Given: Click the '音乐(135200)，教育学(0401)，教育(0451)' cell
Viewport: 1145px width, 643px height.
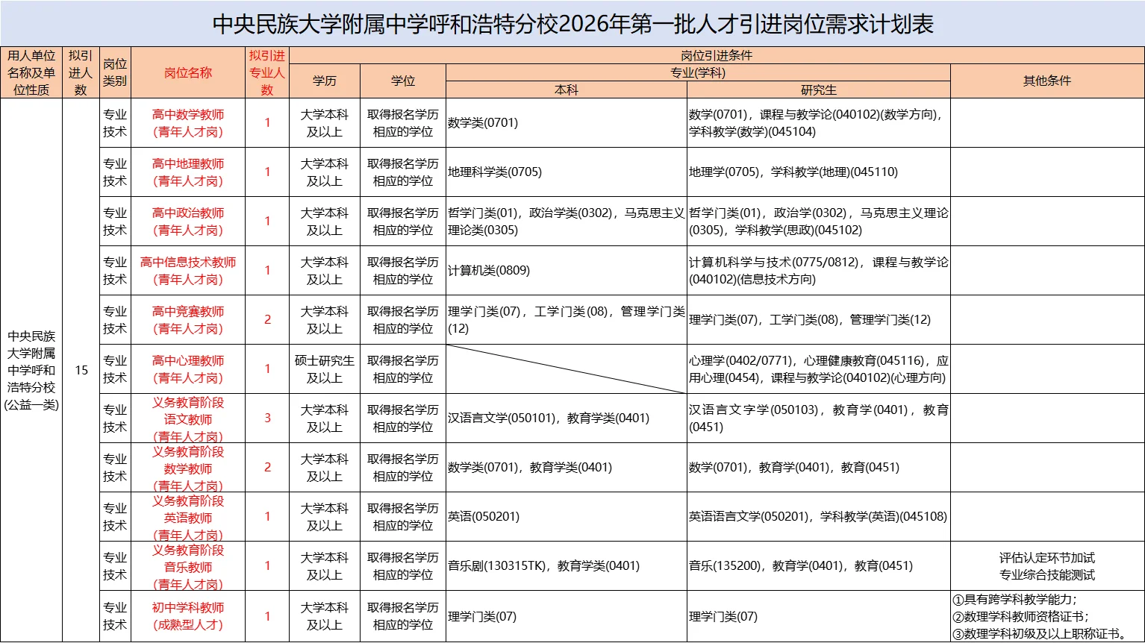Looking at the screenshot, I should pyautogui.click(x=819, y=566).
